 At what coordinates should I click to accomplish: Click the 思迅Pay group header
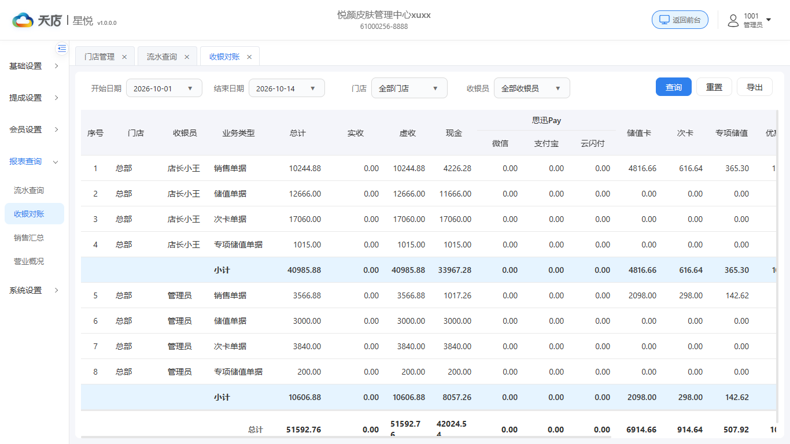pos(547,121)
